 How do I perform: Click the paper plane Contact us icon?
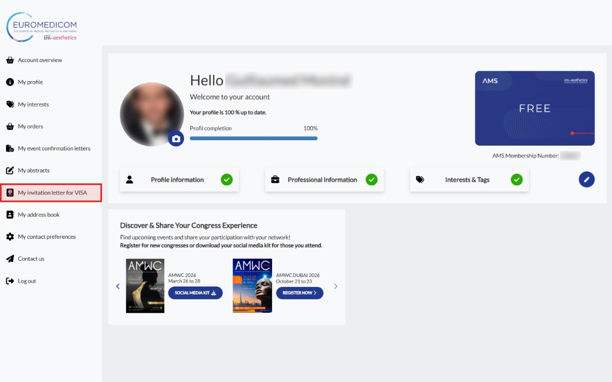coord(10,259)
